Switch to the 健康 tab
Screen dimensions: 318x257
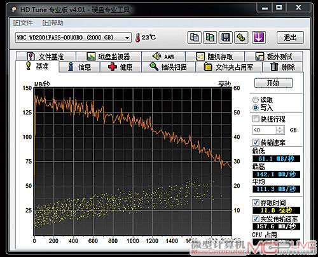point(120,67)
